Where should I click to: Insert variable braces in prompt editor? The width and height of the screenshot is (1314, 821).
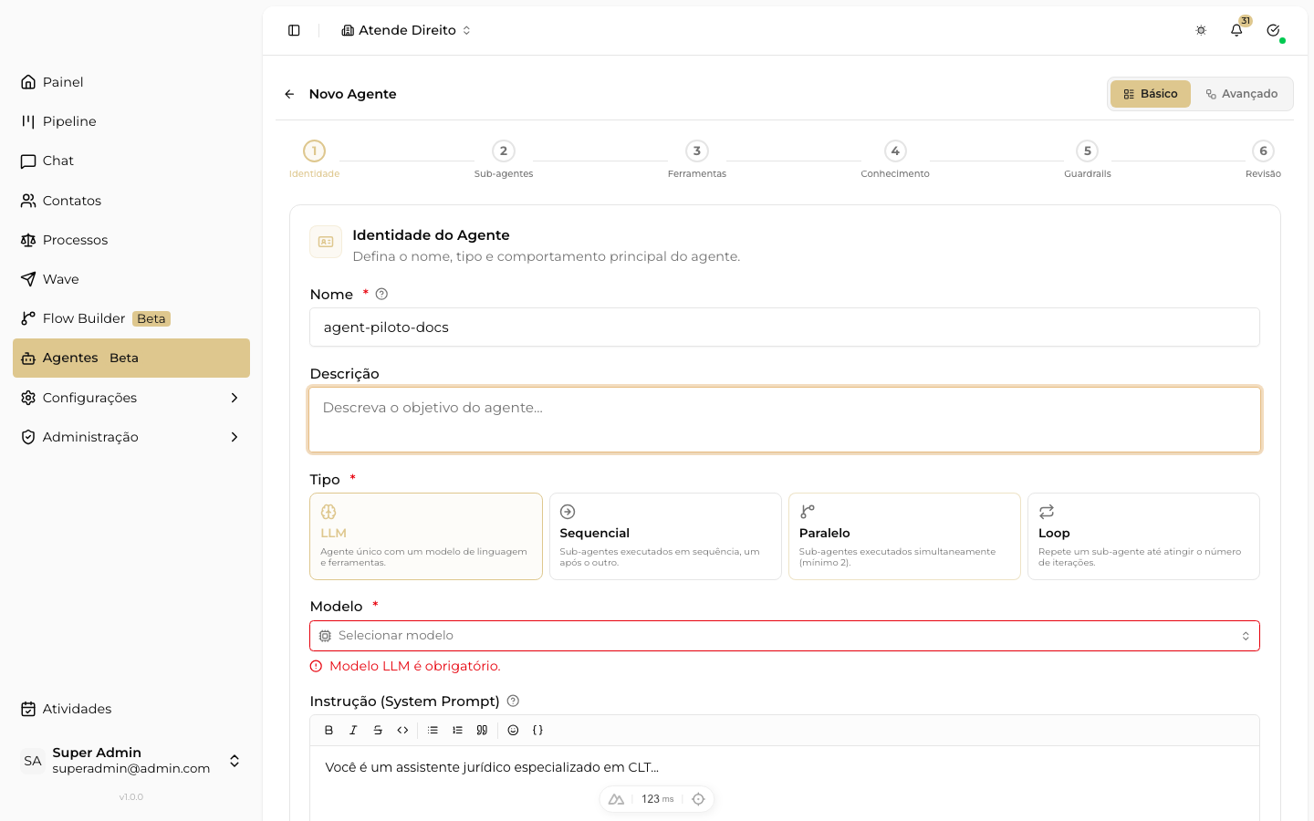pos(537,730)
